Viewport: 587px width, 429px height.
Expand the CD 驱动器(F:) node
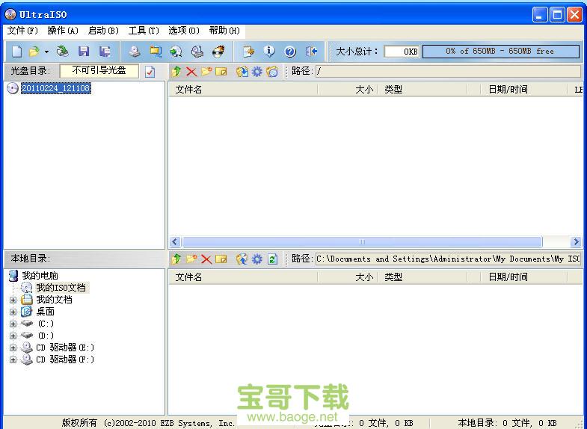click(13, 359)
